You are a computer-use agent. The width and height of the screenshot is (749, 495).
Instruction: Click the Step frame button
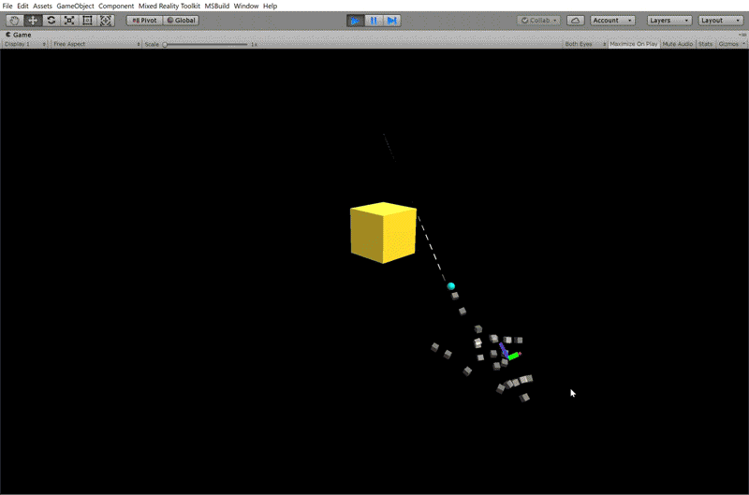pos(391,20)
